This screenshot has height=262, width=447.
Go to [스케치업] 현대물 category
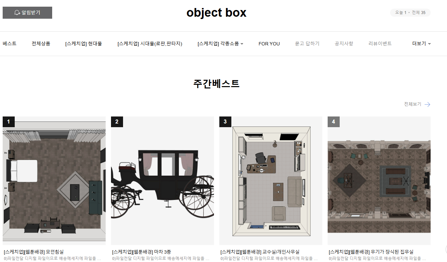tap(84, 44)
